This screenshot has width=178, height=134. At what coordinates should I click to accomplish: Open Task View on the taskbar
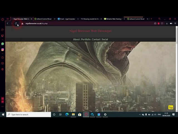coord(60,114)
